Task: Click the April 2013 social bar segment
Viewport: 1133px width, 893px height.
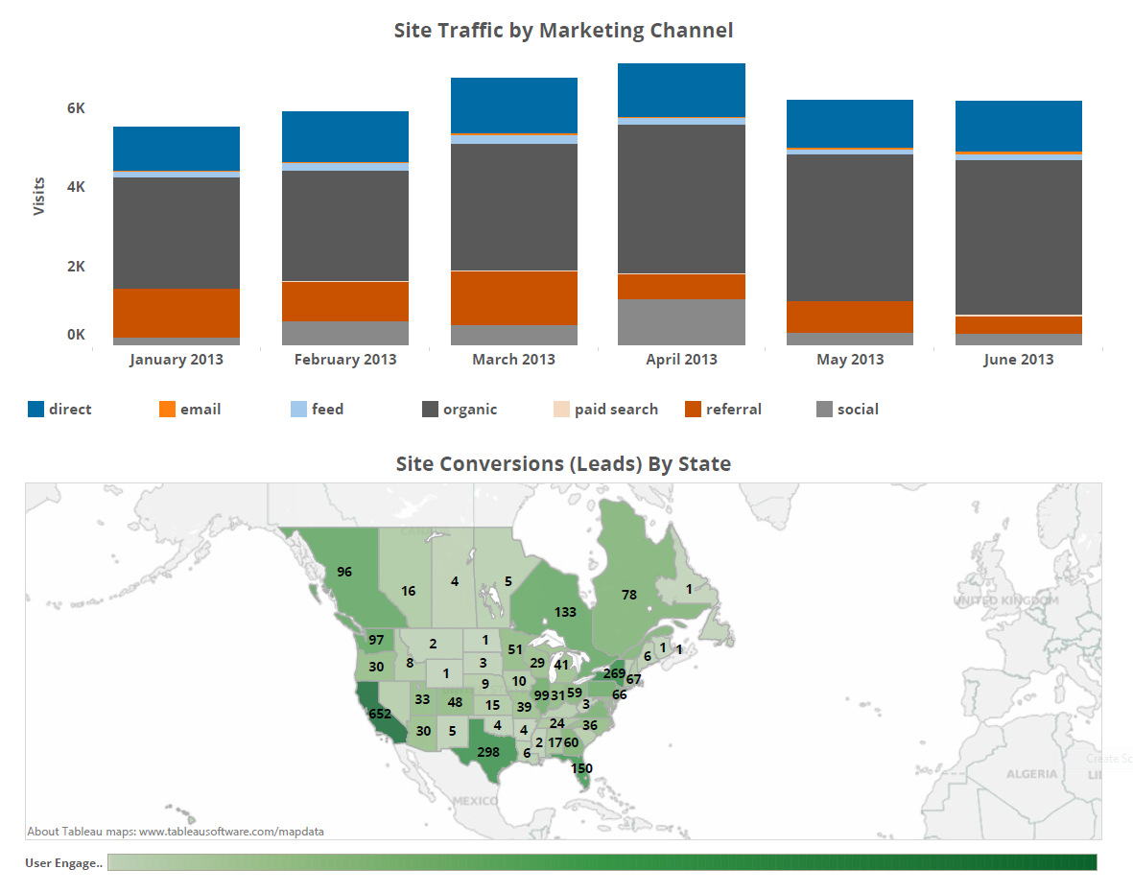Action: (x=681, y=321)
